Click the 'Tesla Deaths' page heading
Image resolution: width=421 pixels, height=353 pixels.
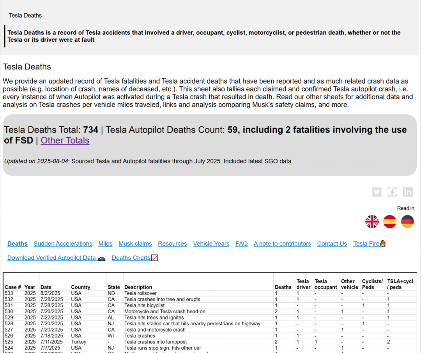click(27, 67)
